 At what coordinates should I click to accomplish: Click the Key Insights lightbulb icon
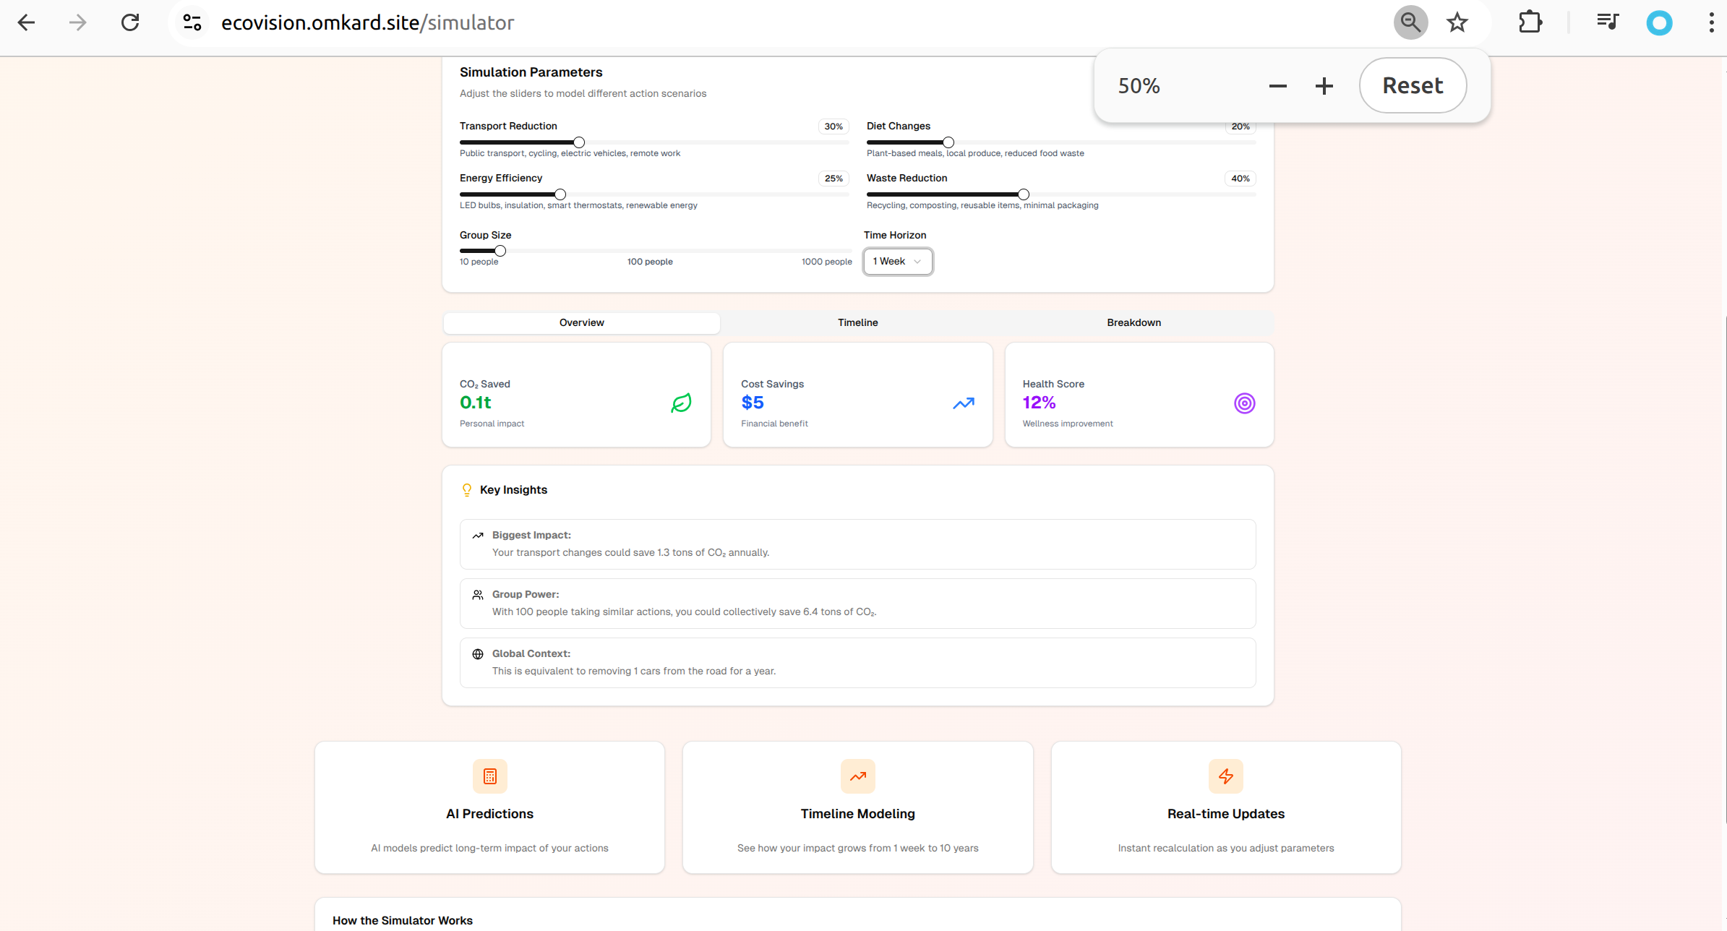coord(467,490)
